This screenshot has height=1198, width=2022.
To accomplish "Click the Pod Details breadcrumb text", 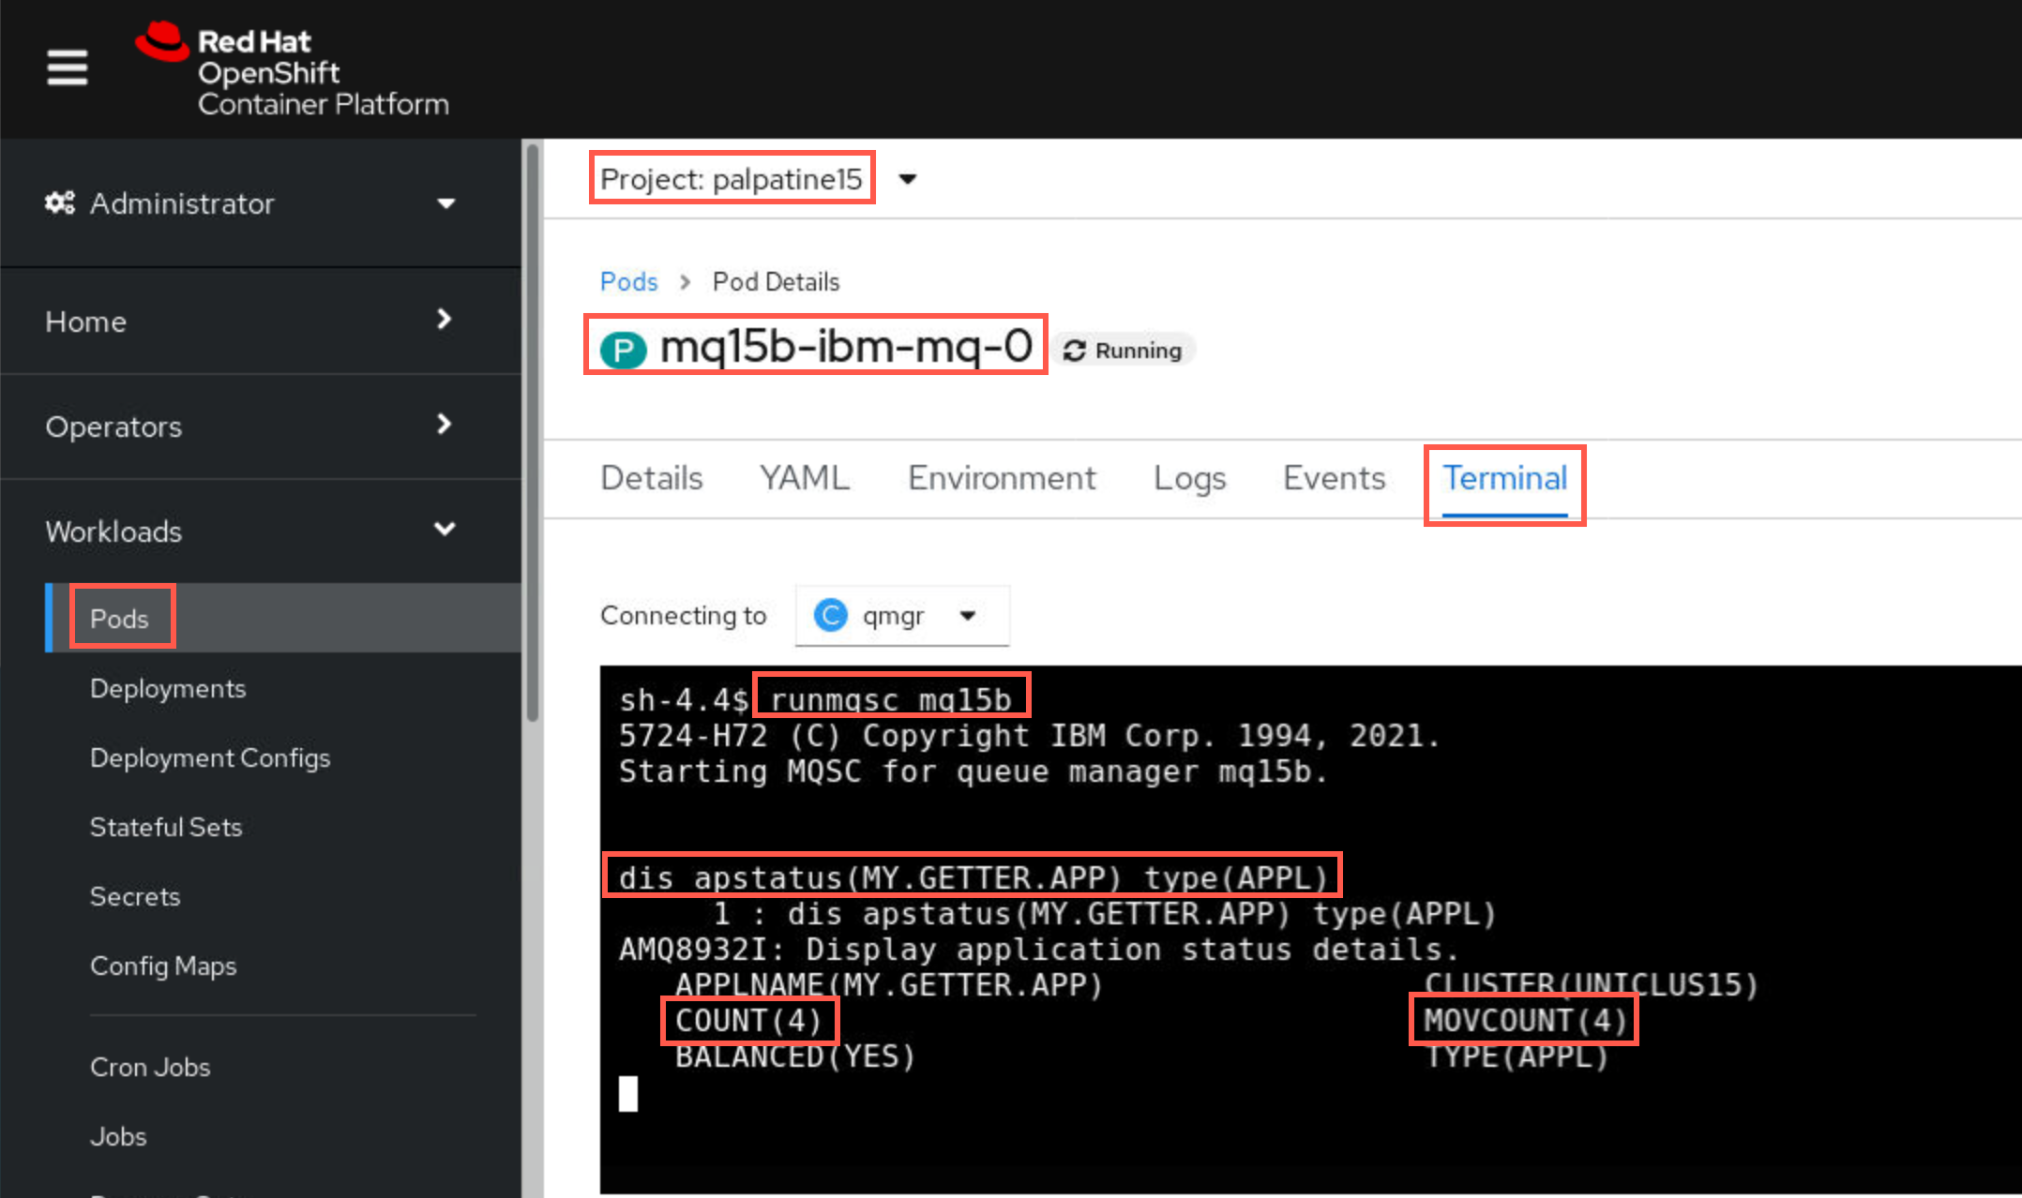I will [776, 281].
